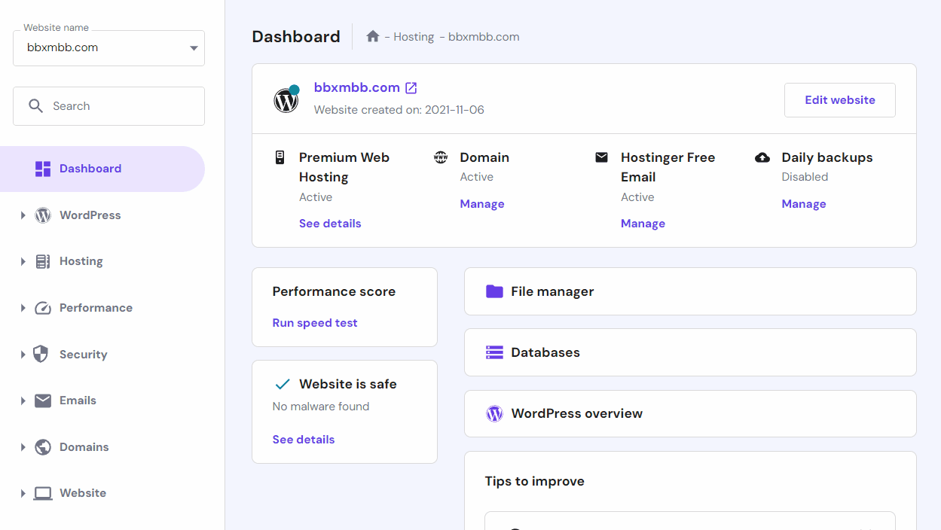
Task: Click the Performance gauge icon in sidebar
Action: [43, 308]
